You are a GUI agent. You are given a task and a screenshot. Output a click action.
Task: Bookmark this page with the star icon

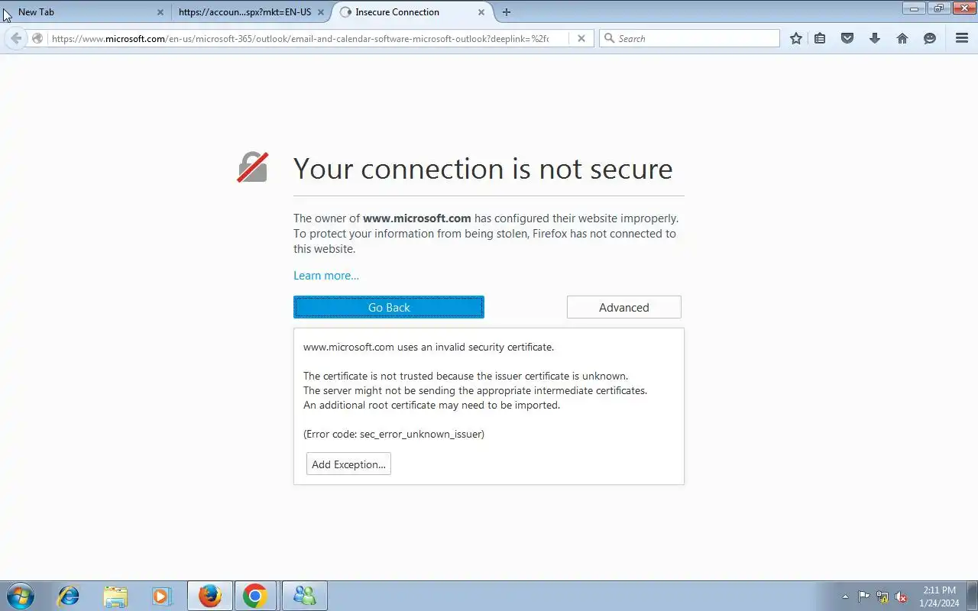point(796,38)
